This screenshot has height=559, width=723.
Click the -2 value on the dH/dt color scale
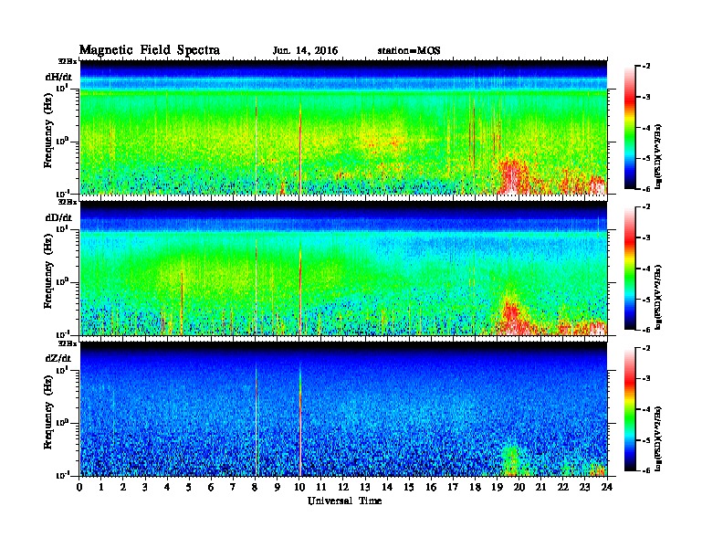click(x=646, y=67)
